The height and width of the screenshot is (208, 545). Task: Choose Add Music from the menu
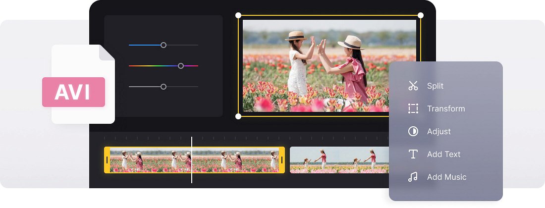pos(446,177)
